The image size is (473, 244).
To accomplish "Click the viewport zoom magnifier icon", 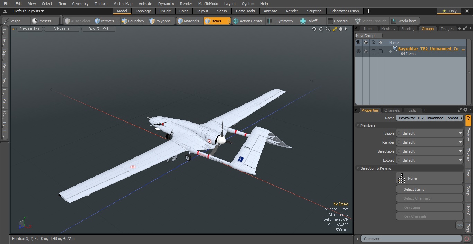I will pos(328,29).
